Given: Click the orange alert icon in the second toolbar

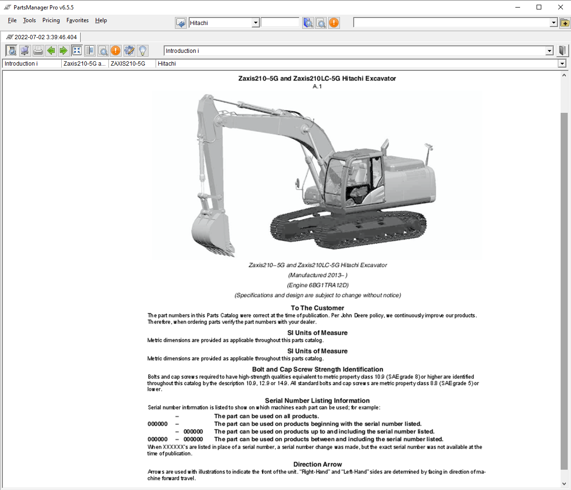Looking at the screenshot, I should click(116, 51).
